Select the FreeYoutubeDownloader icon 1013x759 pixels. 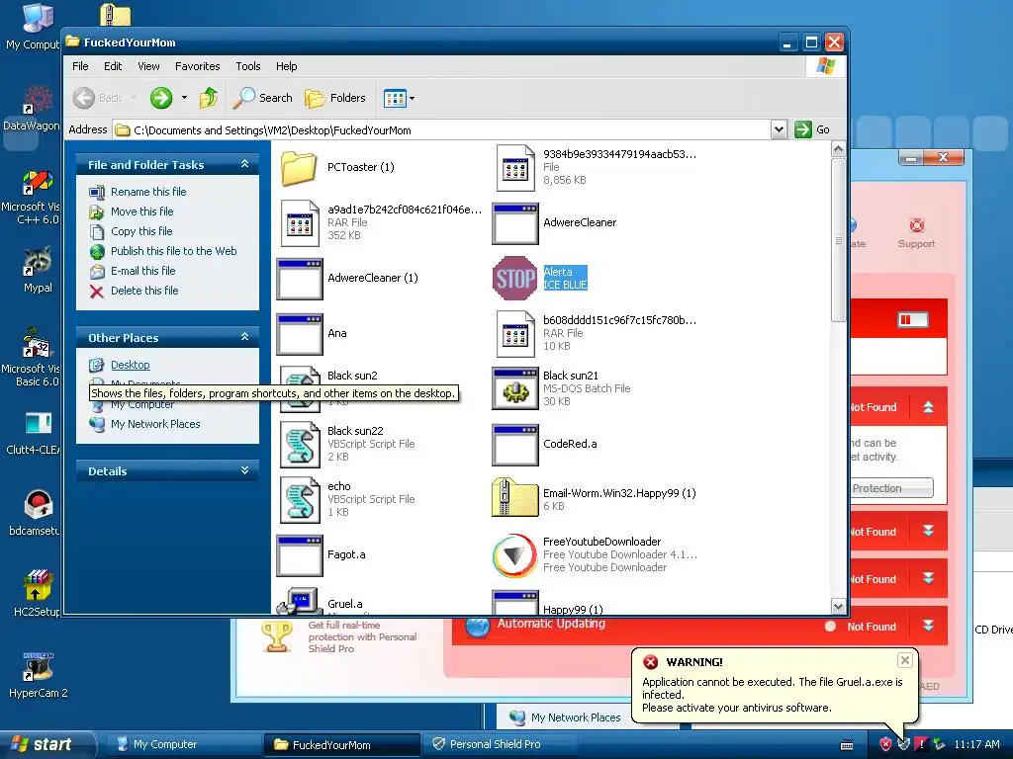pos(514,555)
